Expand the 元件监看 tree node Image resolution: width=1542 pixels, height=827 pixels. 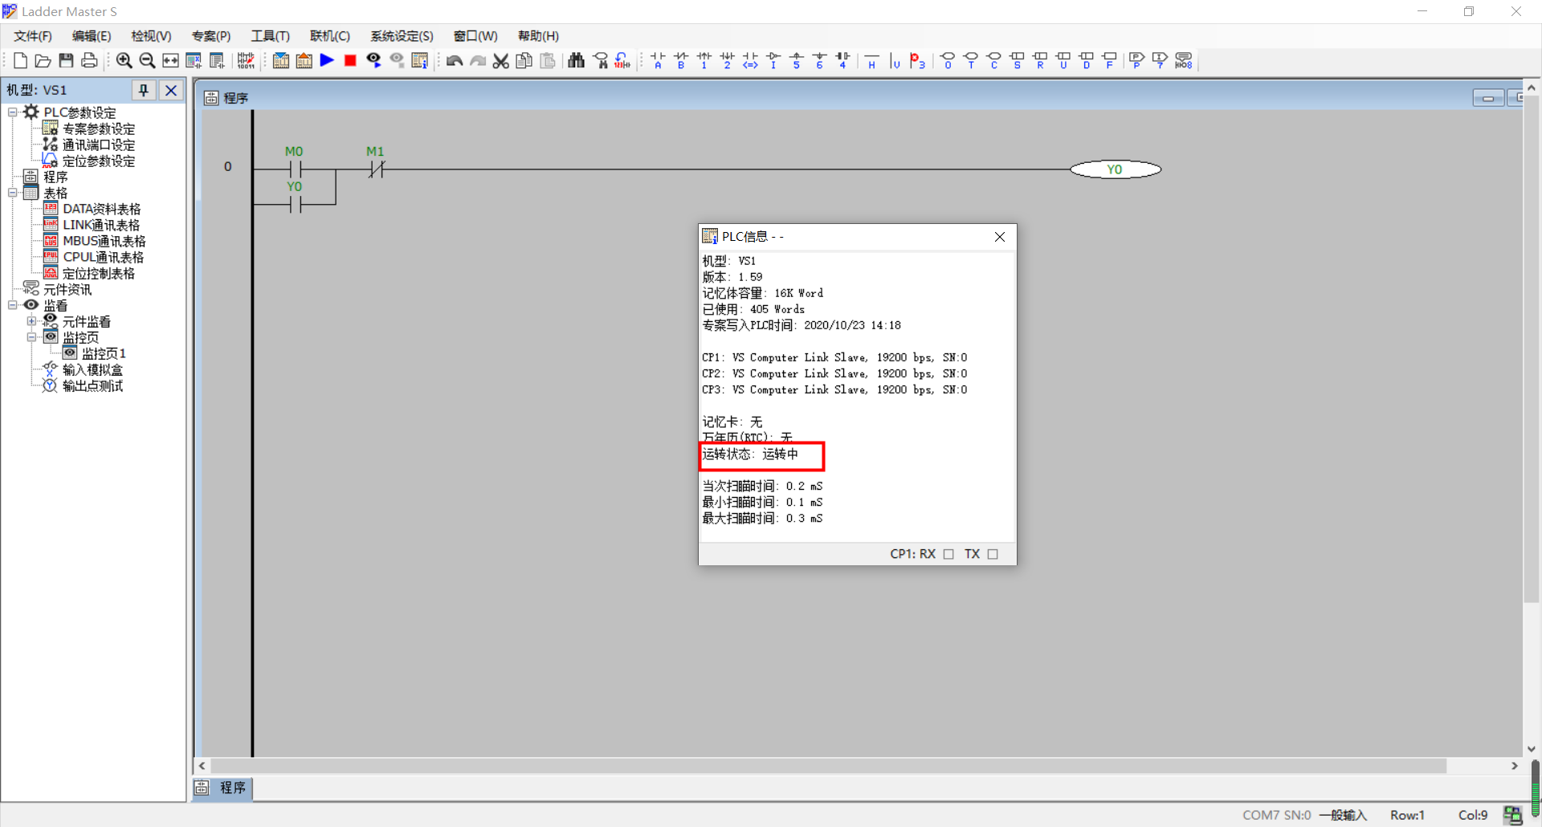tap(32, 321)
